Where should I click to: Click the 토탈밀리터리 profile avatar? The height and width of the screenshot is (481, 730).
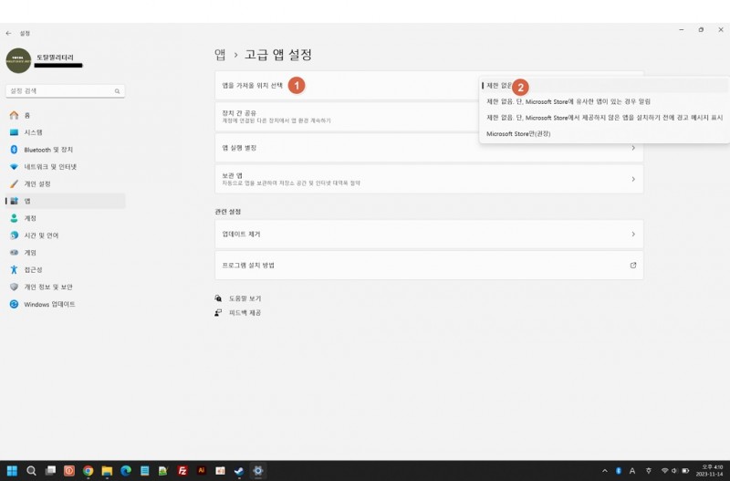click(18, 60)
